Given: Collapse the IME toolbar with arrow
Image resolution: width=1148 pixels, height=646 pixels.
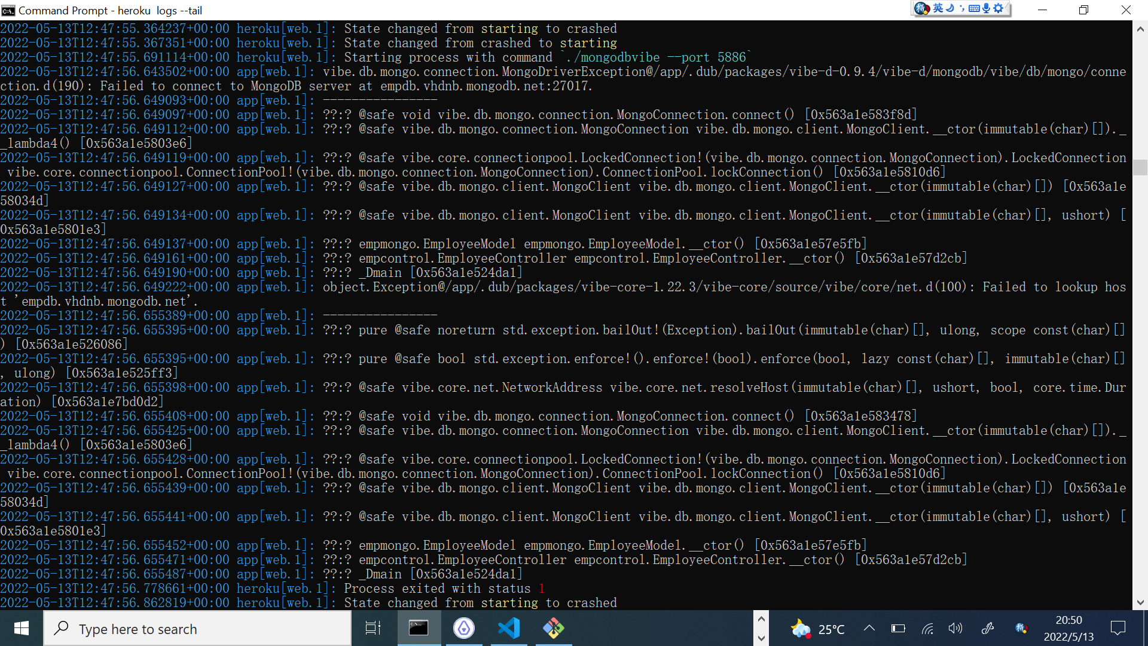Looking at the screenshot, I should (1007, 8).
